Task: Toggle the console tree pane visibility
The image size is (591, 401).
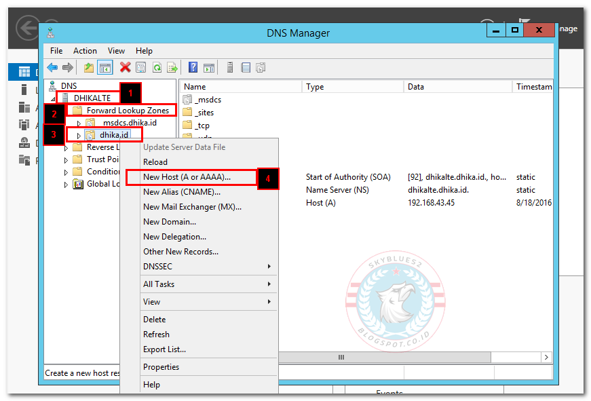Action: click(105, 67)
